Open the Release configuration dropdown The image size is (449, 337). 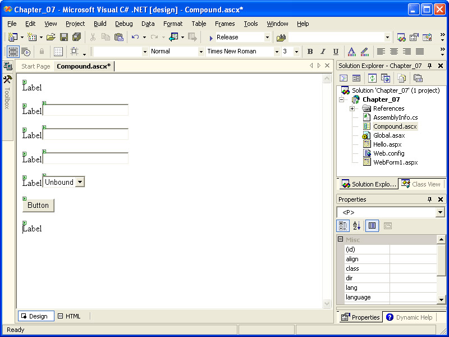267,38
